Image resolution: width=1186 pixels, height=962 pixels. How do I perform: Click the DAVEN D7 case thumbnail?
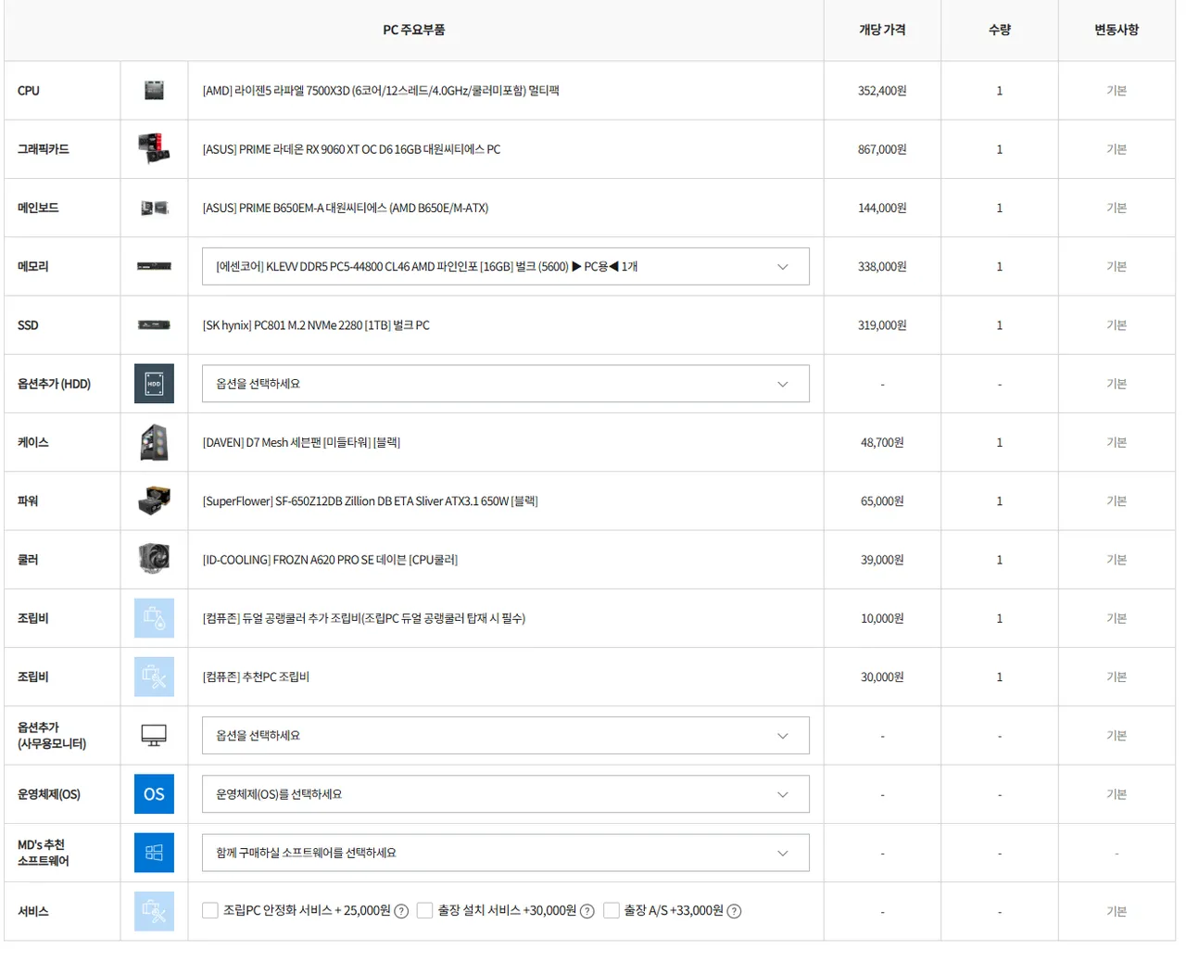click(154, 442)
